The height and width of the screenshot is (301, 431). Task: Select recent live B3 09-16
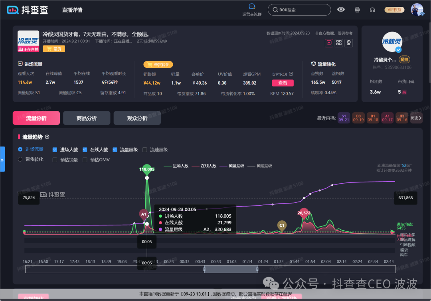pyautogui.click(x=402, y=118)
